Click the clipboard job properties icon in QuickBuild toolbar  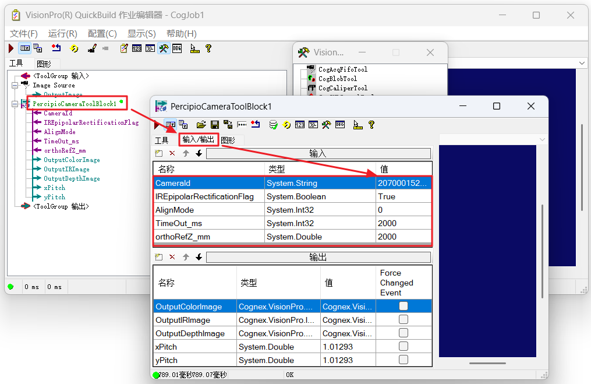(x=123, y=48)
